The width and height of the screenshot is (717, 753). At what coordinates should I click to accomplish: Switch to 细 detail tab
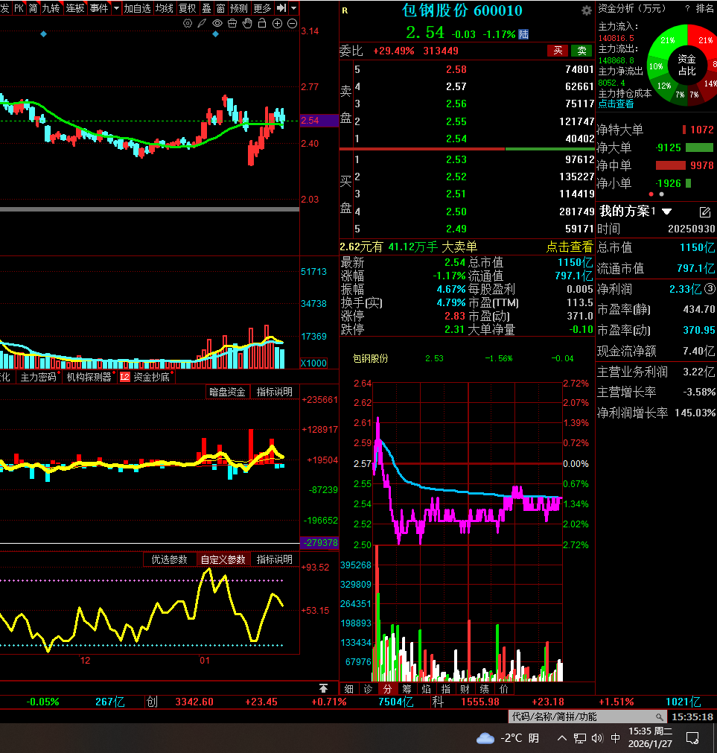point(349,689)
